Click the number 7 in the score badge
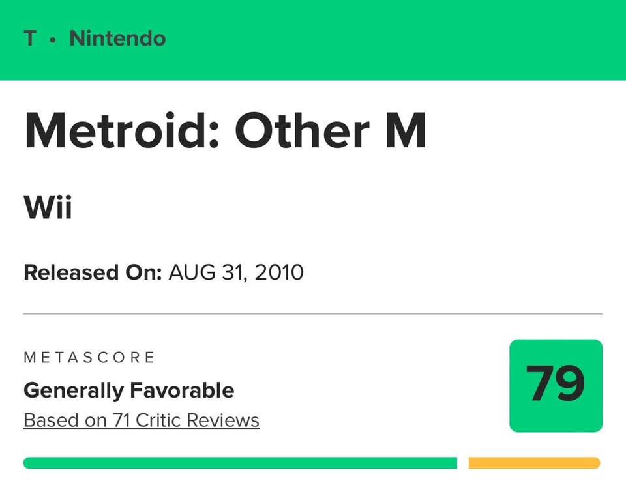Image resolution: width=626 pixels, height=494 pixels. [x=540, y=383]
